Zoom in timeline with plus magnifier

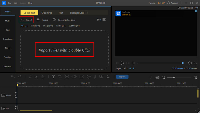[x=195, y=77]
